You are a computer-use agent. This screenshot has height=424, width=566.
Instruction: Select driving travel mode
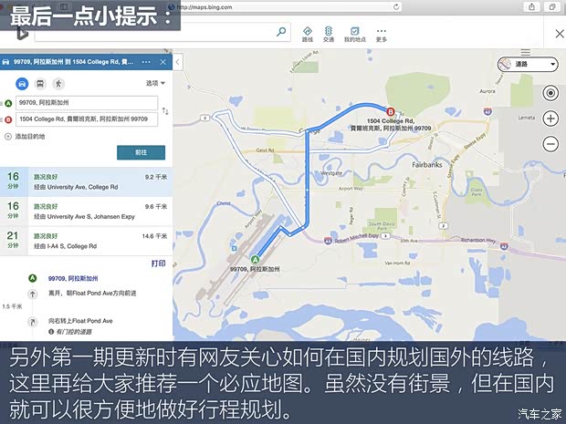click(22, 84)
